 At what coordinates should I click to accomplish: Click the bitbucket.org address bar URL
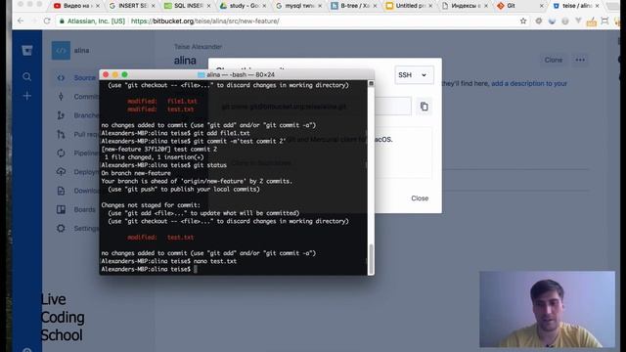click(x=204, y=22)
